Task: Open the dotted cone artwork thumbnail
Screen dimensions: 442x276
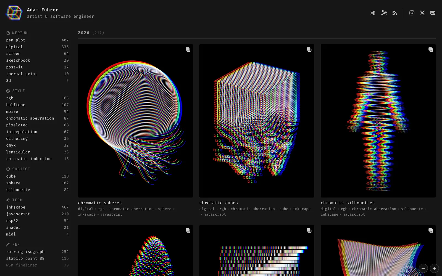Action: point(135,251)
